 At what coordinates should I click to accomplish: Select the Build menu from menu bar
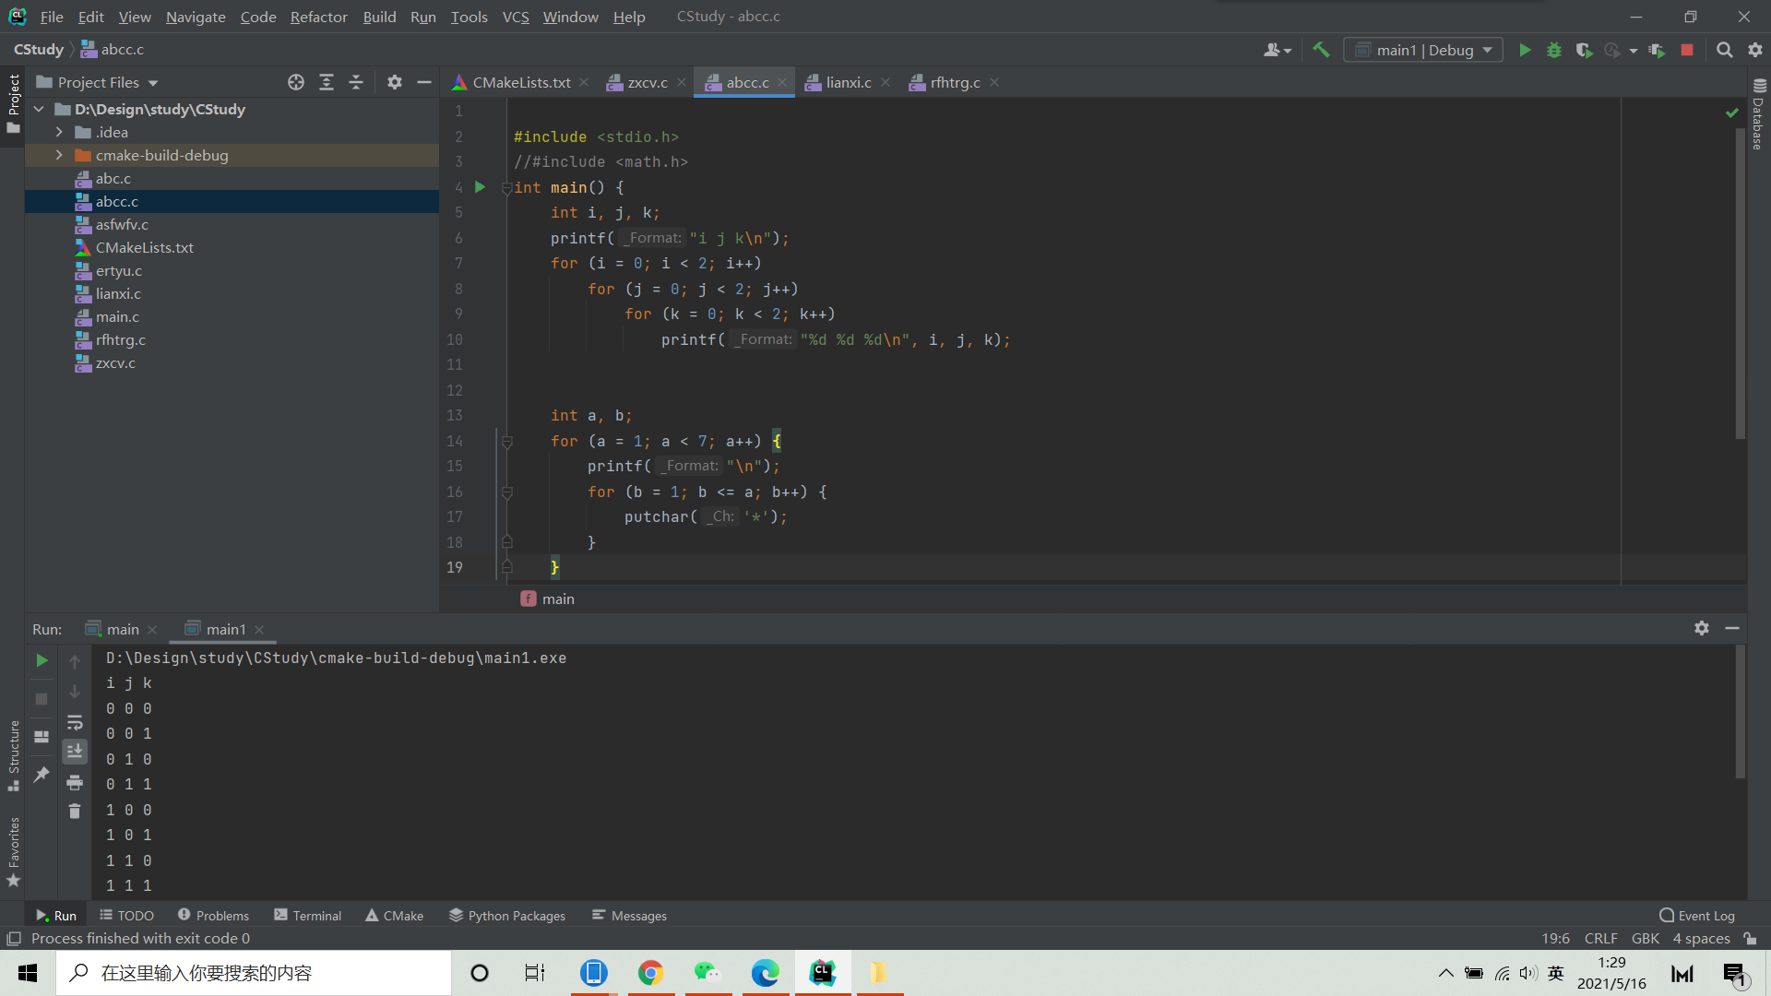click(x=378, y=16)
